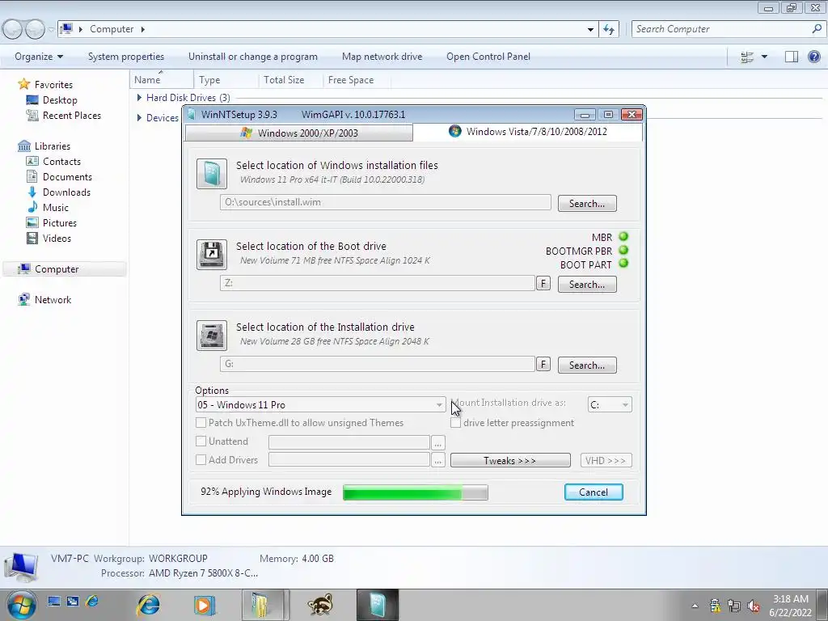Search for the Installation drive location
Screen dimensions: 828x621
pos(587,365)
